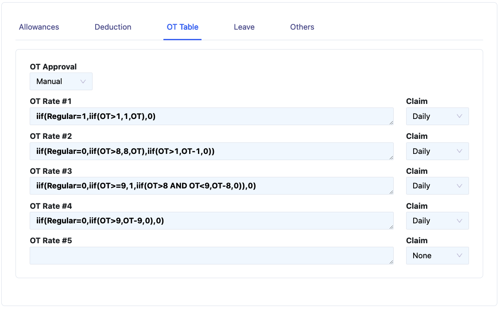Screen dimensions: 500x310
Task: Focus the OT Rate #2 formula textarea
Action: pyautogui.click(x=211, y=151)
